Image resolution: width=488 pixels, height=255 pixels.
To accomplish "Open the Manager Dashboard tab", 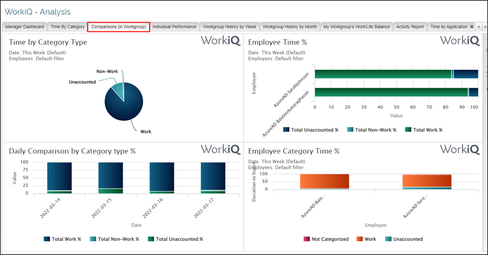I will [25, 27].
